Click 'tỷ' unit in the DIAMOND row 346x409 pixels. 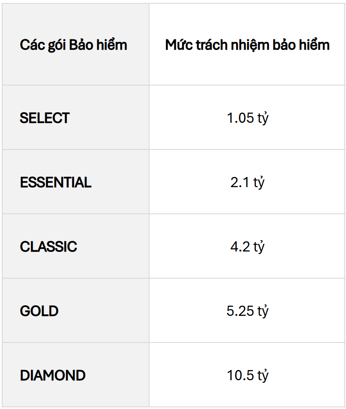coord(263,376)
